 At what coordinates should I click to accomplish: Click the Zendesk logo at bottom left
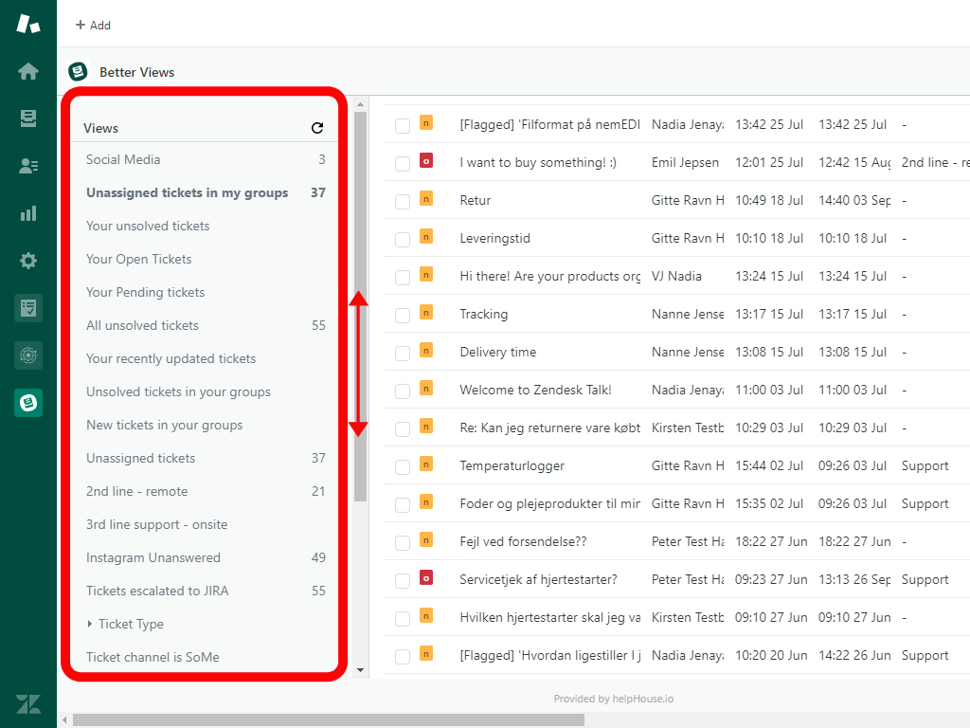click(28, 703)
